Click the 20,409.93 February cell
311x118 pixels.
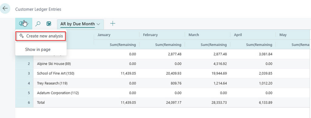click(173, 73)
